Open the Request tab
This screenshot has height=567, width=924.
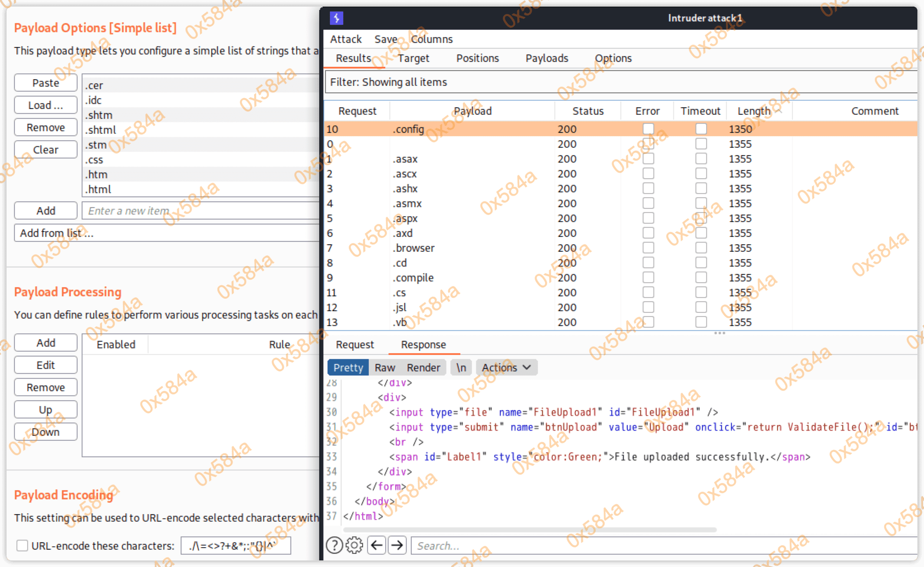[355, 345]
